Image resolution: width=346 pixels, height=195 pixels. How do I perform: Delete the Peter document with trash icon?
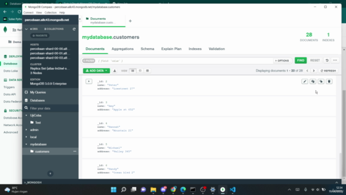click(x=329, y=81)
